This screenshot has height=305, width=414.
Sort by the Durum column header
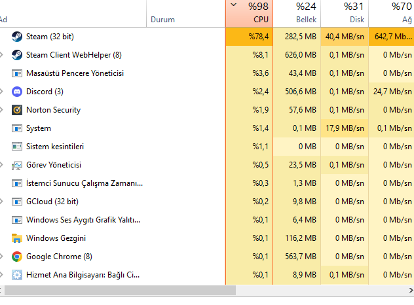point(186,13)
